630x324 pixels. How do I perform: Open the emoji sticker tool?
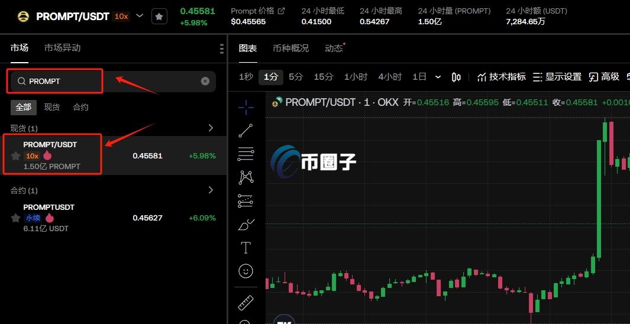(246, 271)
